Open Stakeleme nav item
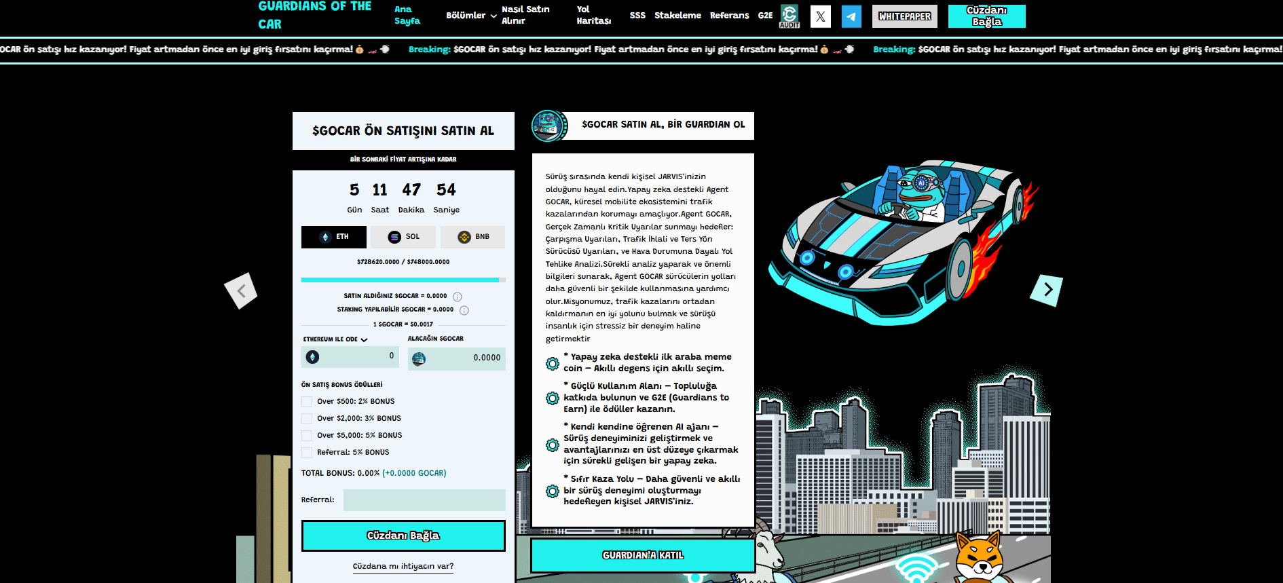 click(x=677, y=16)
